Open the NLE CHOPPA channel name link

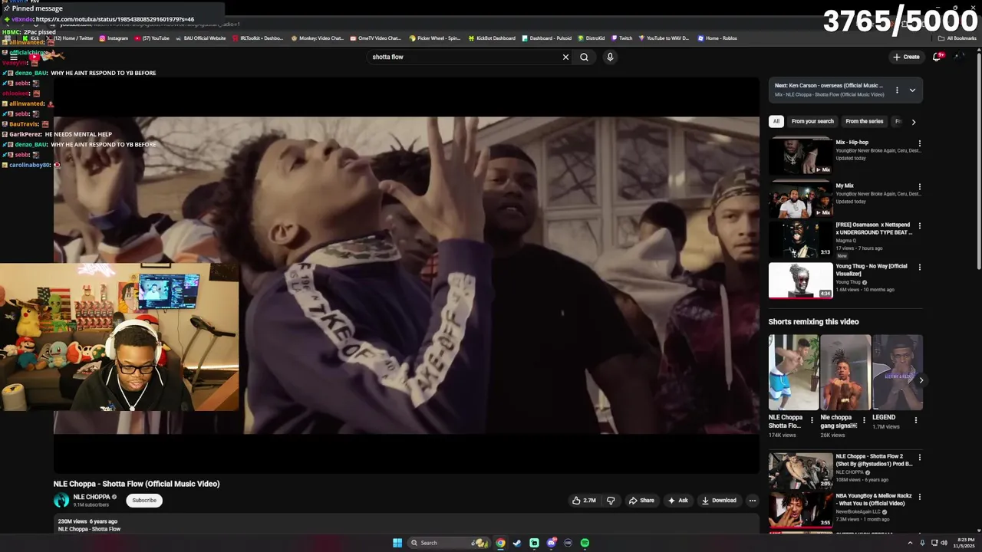(91, 497)
